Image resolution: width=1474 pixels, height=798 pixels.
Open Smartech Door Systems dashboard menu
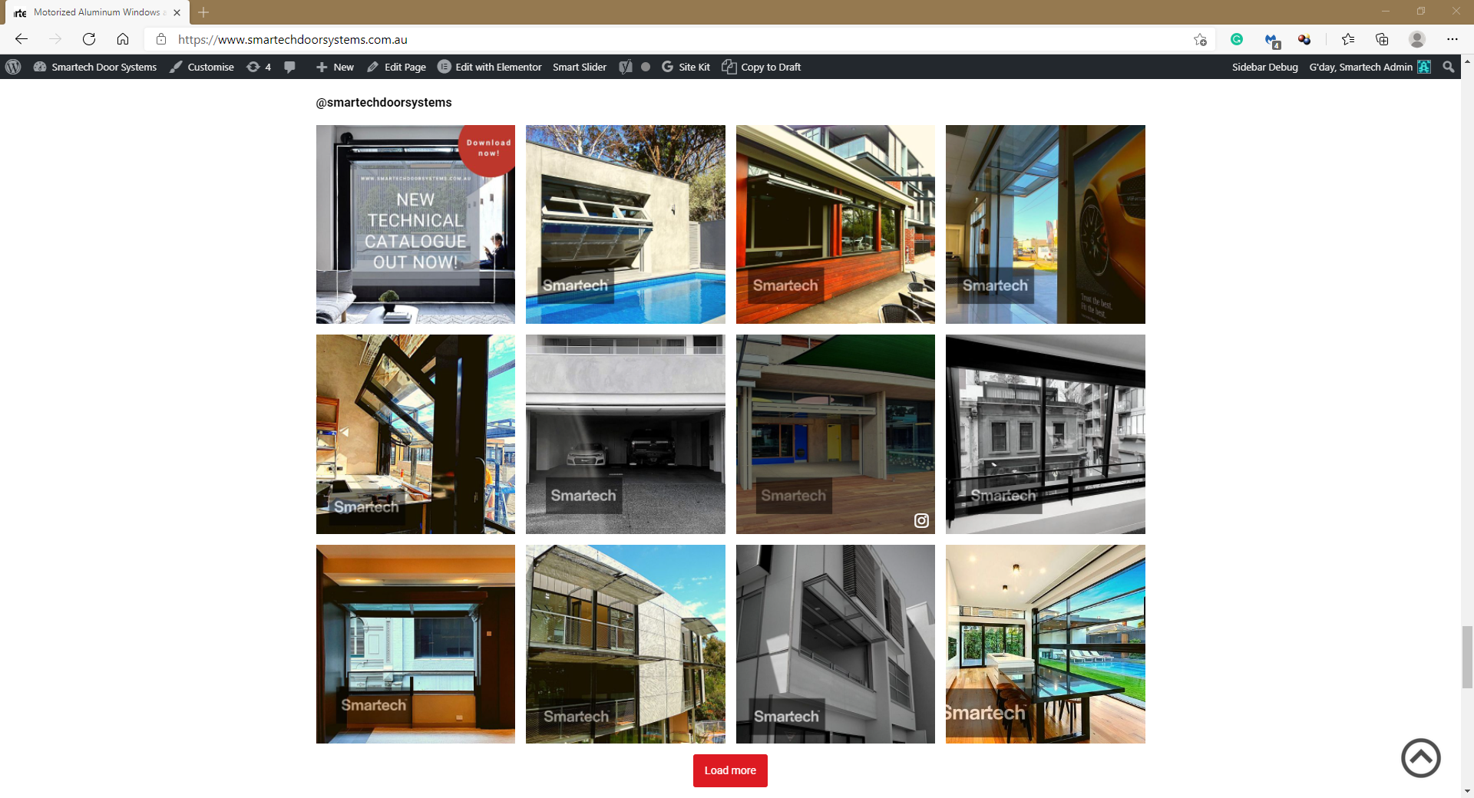[95, 67]
